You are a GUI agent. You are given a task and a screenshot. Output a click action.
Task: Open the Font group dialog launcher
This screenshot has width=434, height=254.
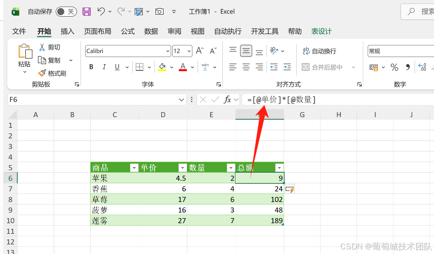click(x=219, y=84)
